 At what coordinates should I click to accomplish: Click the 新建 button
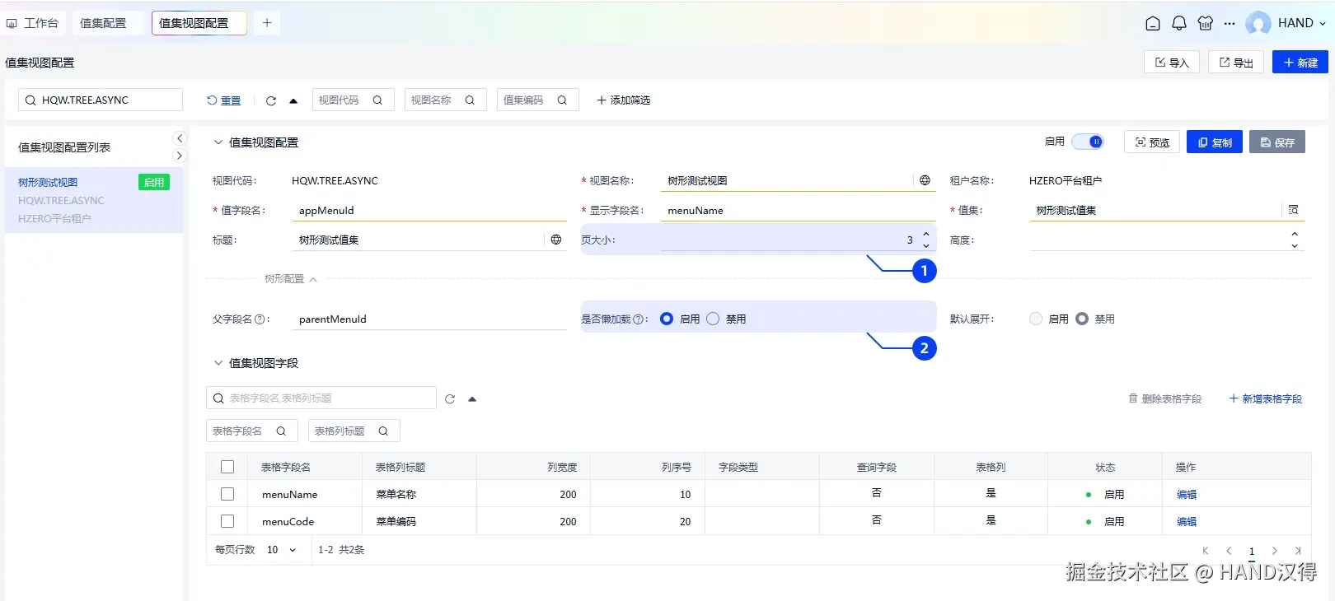pyautogui.click(x=1300, y=63)
